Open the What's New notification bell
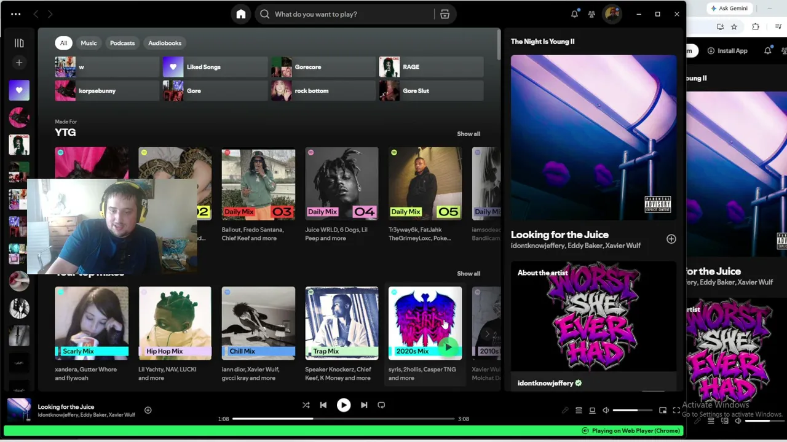Viewport: 787px width, 442px height. [x=574, y=14]
